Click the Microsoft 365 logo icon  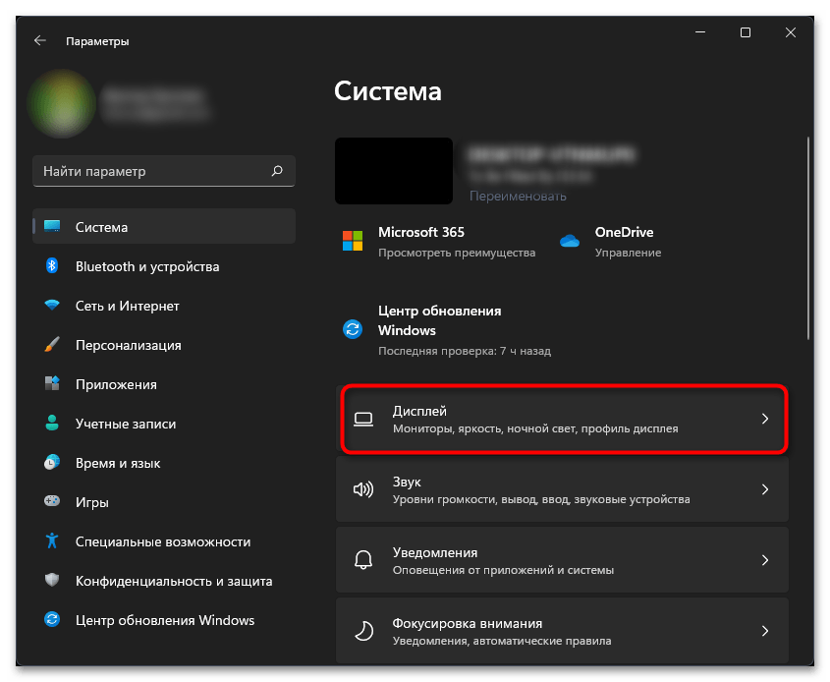(x=353, y=242)
